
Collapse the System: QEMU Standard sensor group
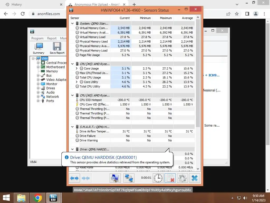(72, 24)
